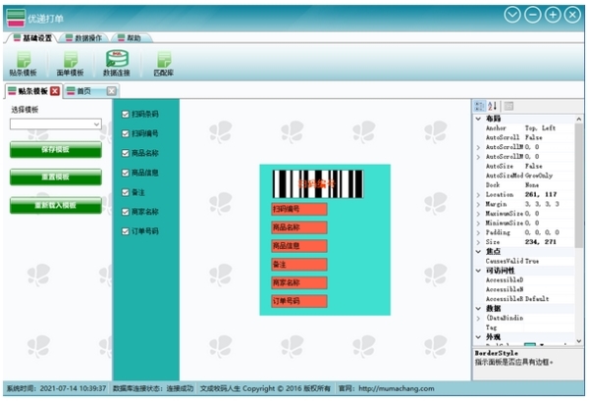Expand the MinimumSize property row
Viewport: 589px width, 401px height.
point(478,223)
